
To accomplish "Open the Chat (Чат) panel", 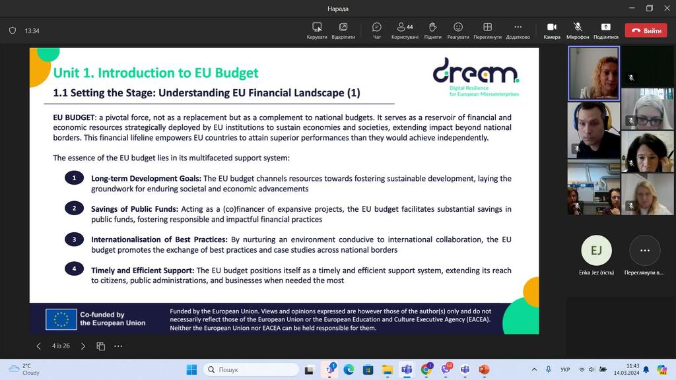I will tap(377, 30).
